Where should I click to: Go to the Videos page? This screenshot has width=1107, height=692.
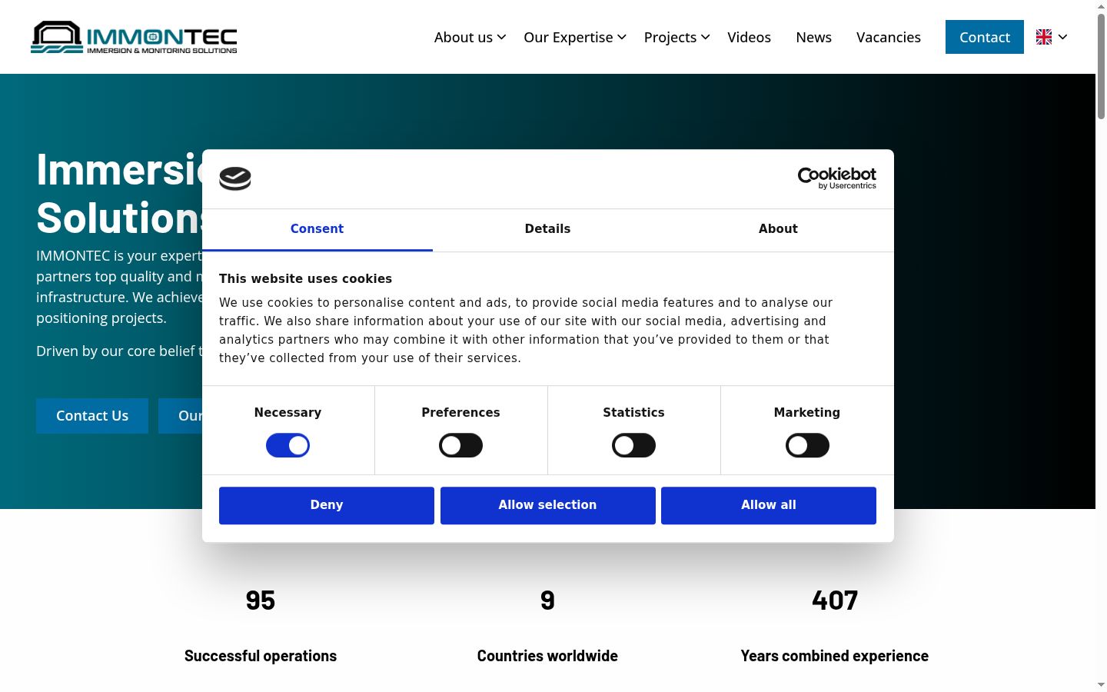click(x=749, y=37)
